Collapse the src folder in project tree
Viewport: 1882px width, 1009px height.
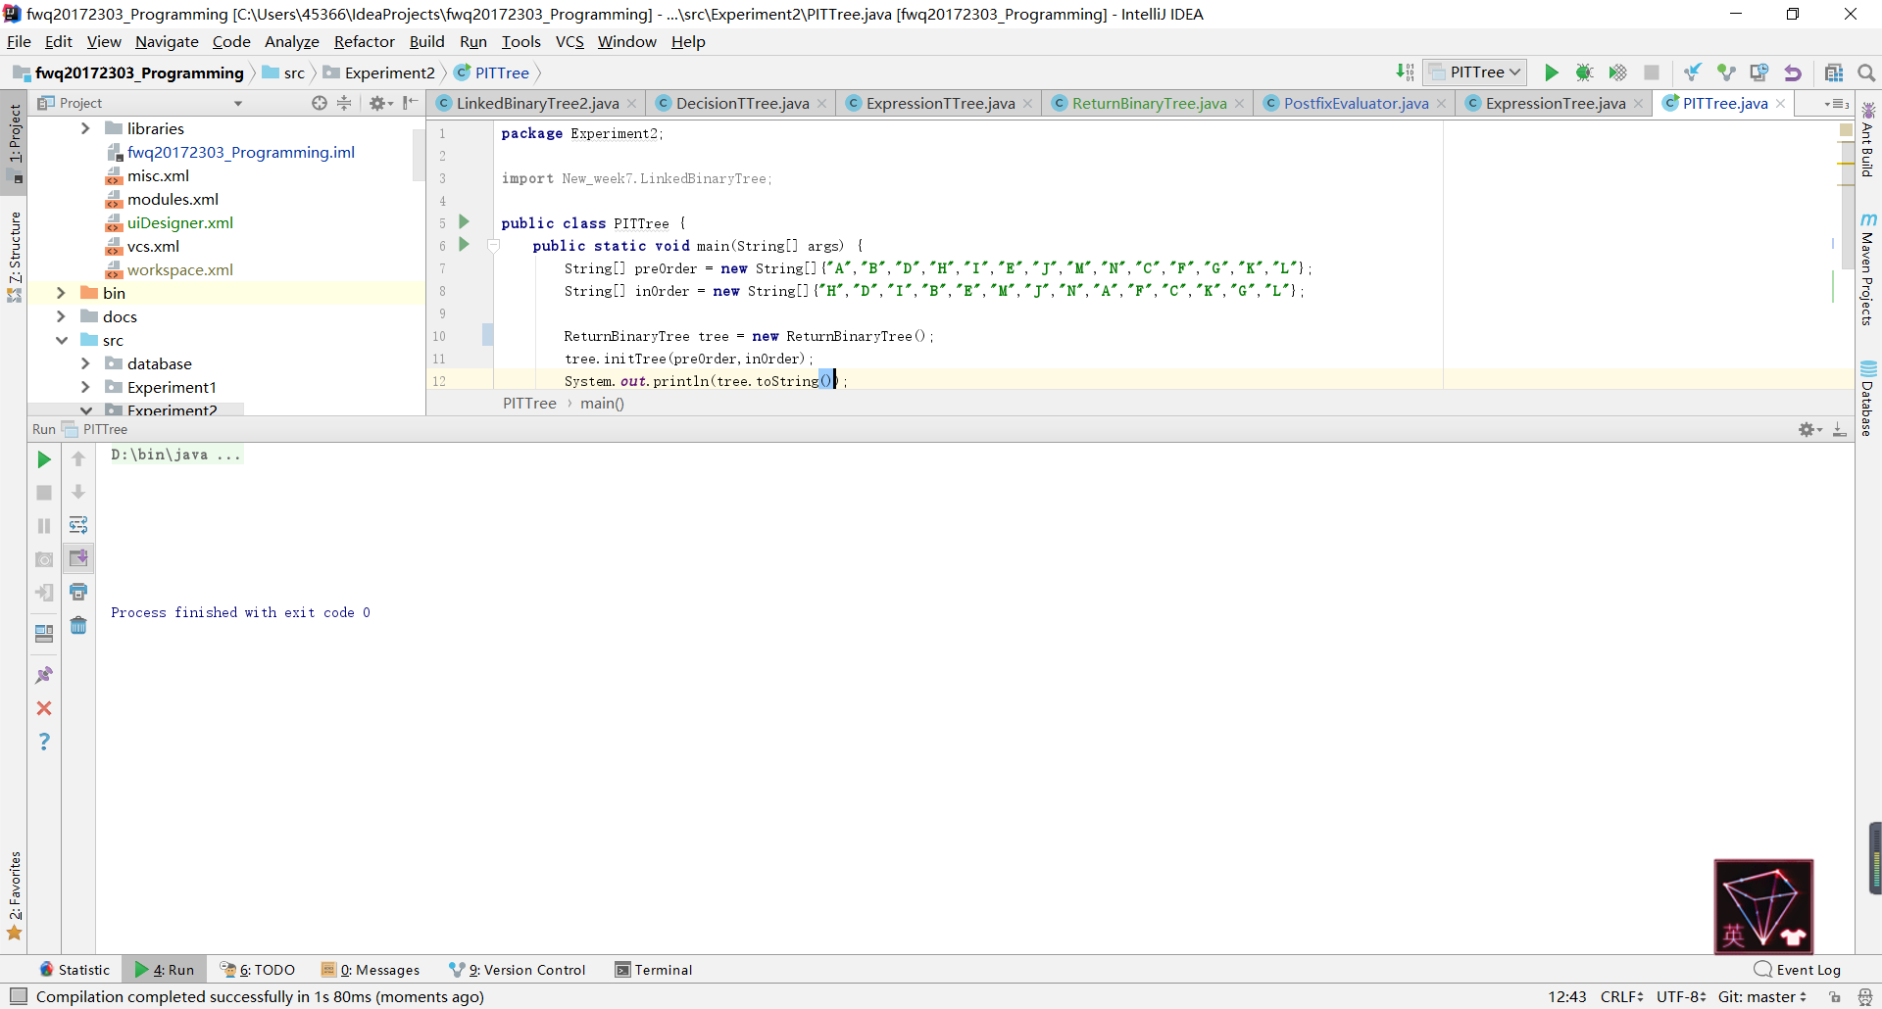61,340
